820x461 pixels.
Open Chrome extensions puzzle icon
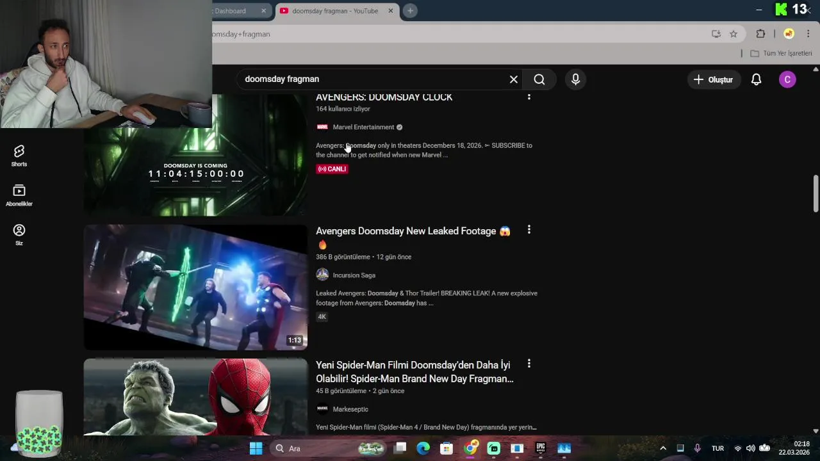[760, 34]
